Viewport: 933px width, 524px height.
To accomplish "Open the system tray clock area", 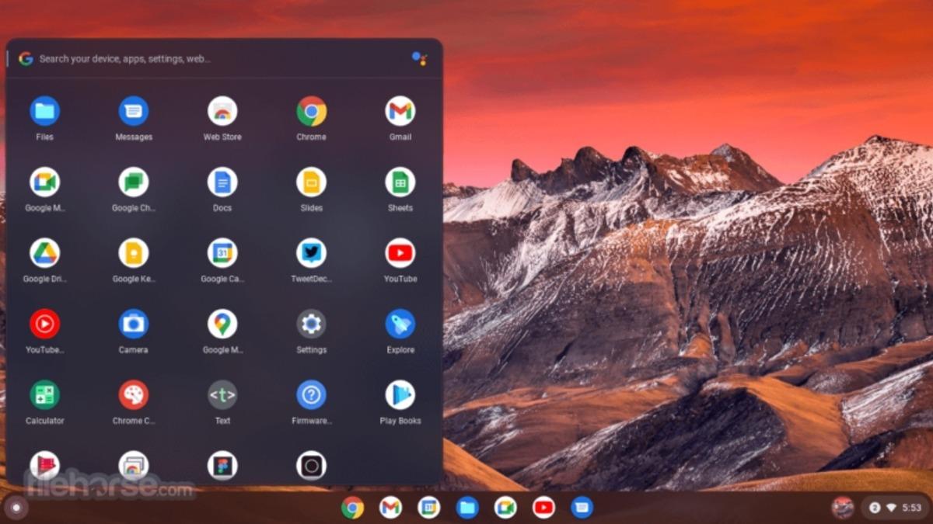I will point(911,508).
